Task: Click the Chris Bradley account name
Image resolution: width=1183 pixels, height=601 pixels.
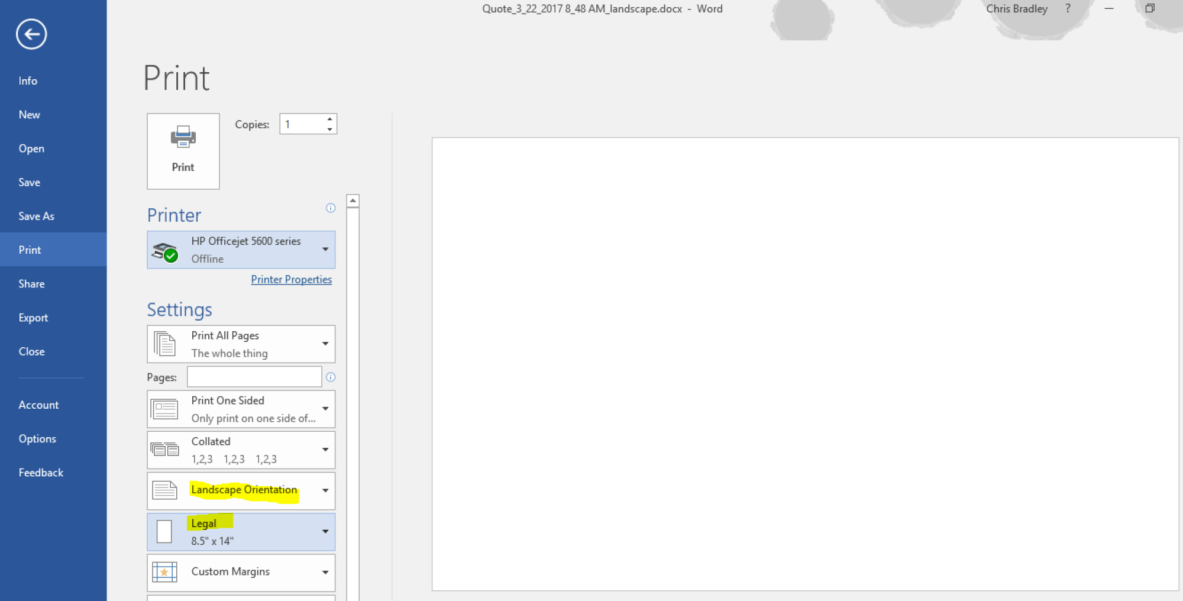Action: point(1017,9)
